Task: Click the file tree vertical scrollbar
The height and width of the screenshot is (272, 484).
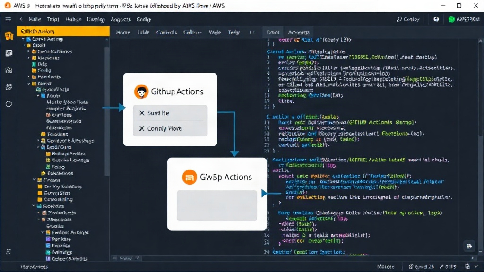Action: coord(107,111)
